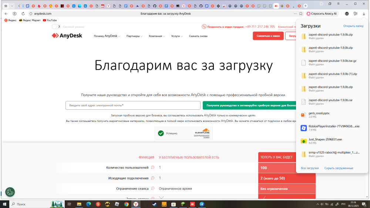Image resolution: width=370 pixels, height=208 pixels.
Task: Click the round profile icon in toolbar
Action: tap(347, 14)
